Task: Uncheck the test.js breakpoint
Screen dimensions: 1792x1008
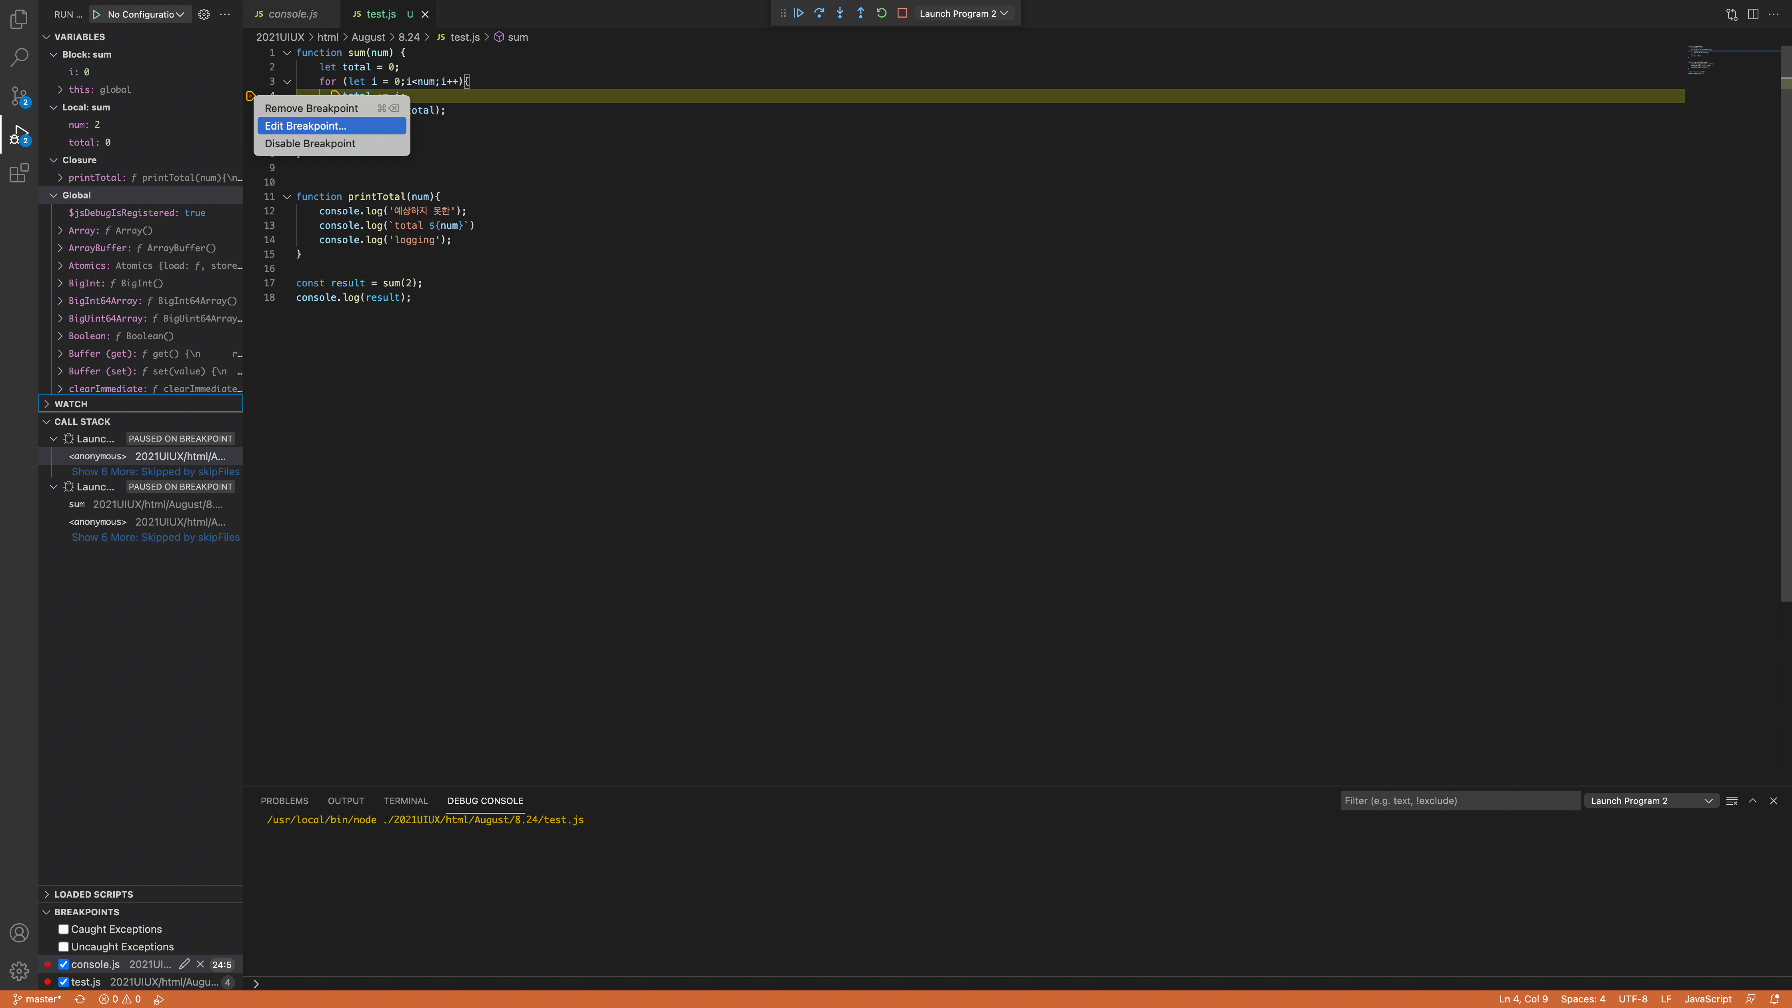Action: (x=63, y=982)
